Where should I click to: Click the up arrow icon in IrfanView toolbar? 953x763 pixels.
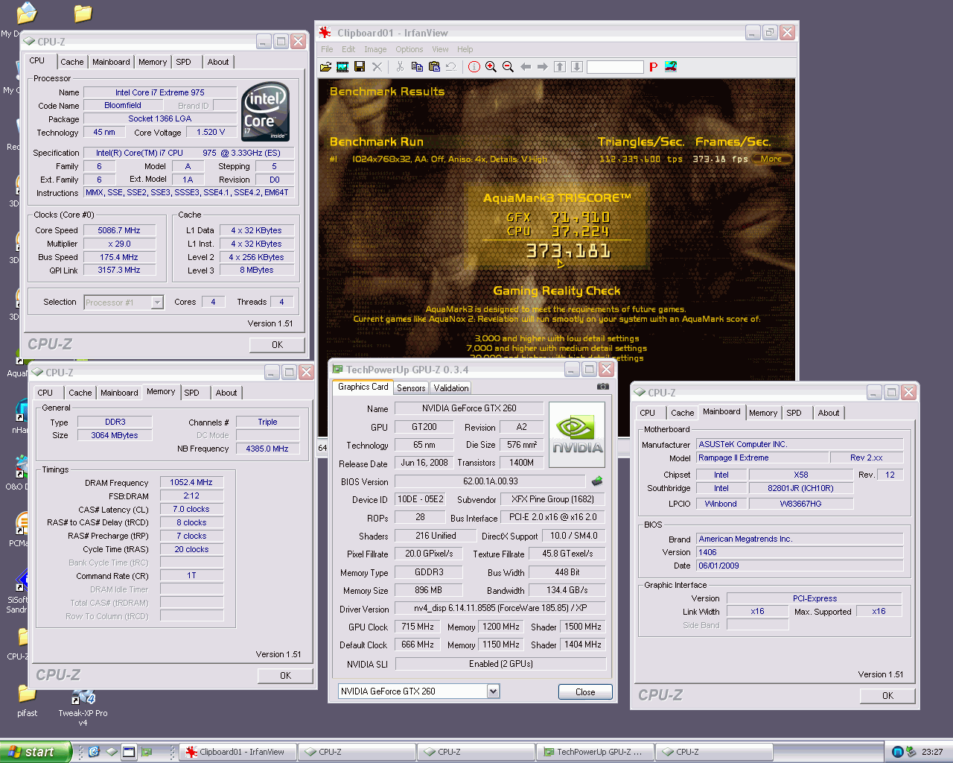click(560, 67)
